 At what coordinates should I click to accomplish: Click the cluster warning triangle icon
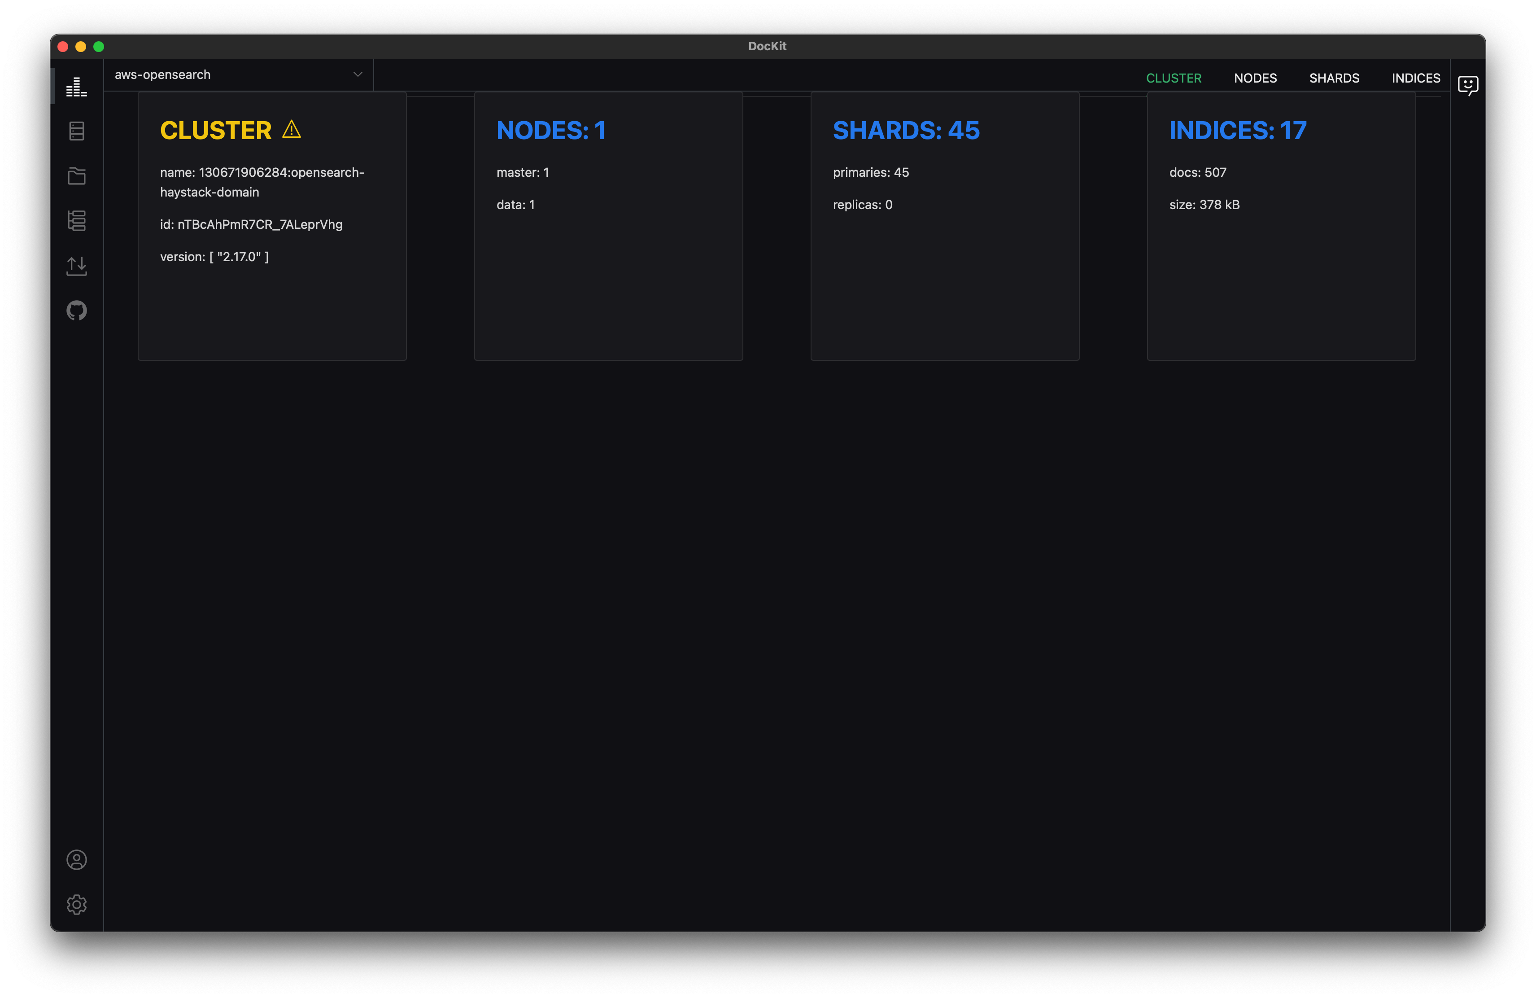[292, 130]
